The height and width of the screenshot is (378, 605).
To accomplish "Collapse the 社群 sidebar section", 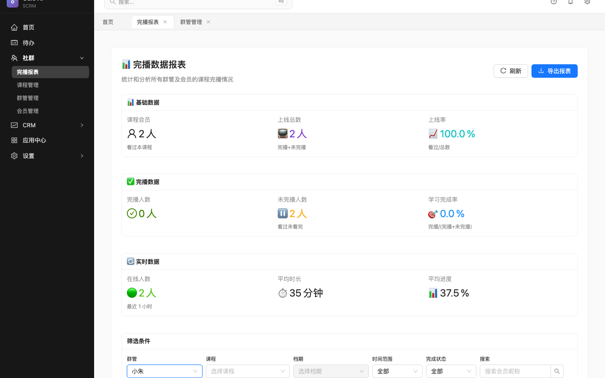I will (x=82, y=58).
